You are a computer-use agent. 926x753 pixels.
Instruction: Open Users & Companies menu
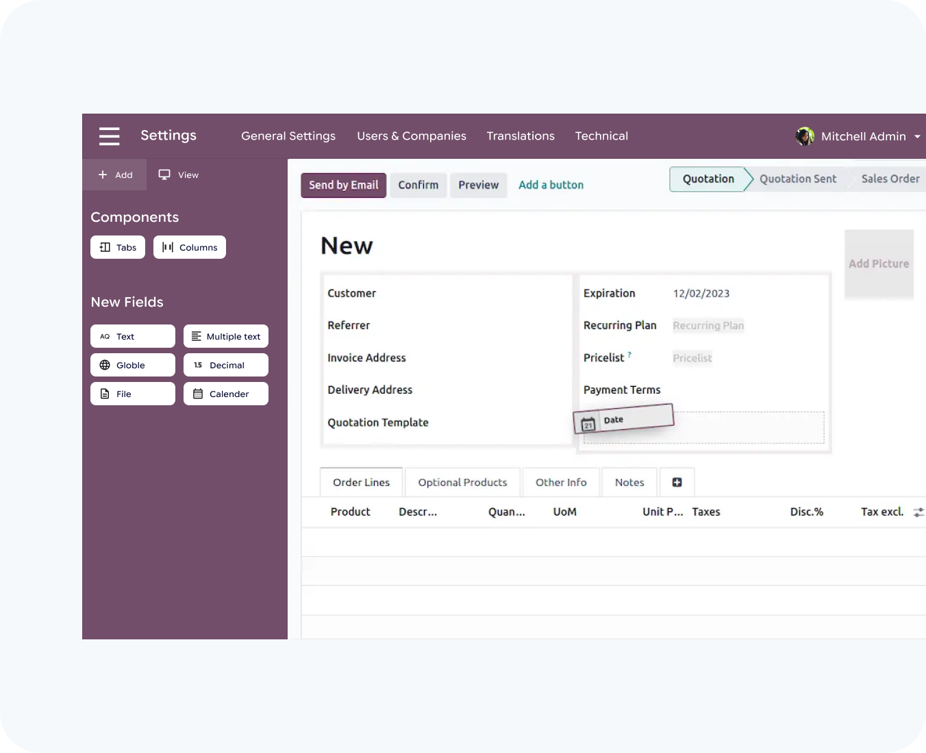tap(412, 136)
